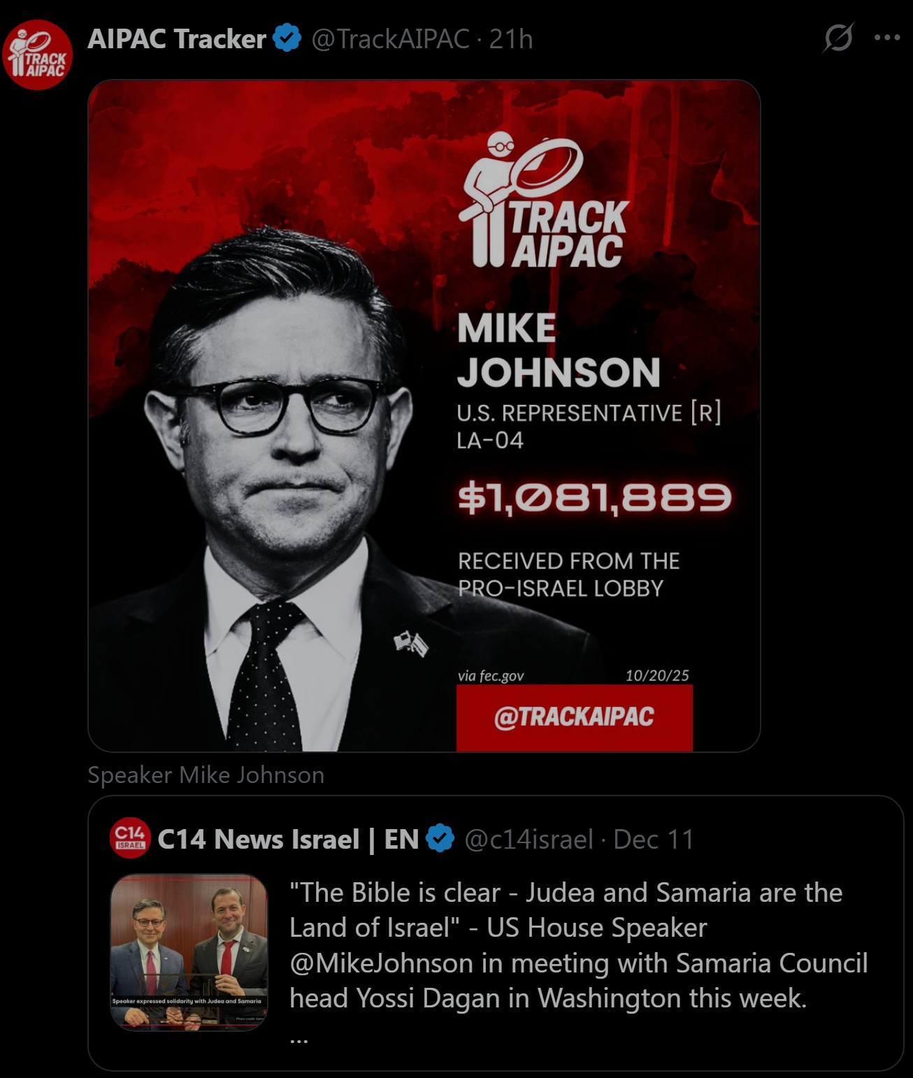Click the "Speaker Mike Johnson" post text
The height and width of the screenshot is (1078, 913).
[x=206, y=775]
